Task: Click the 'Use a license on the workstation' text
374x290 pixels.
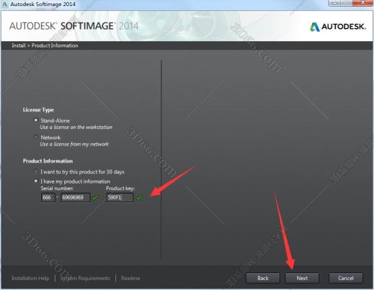Action: tap(76, 127)
